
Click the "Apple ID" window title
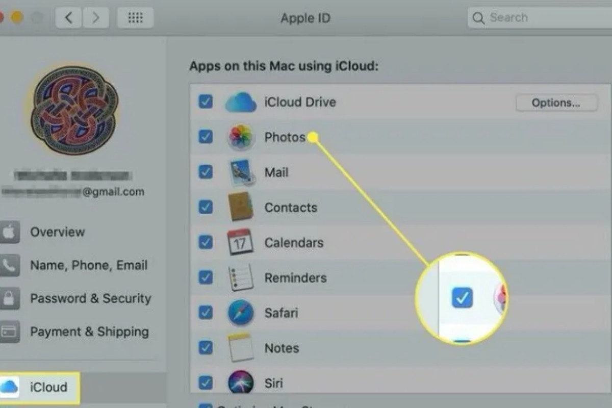(x=305, y=18)
